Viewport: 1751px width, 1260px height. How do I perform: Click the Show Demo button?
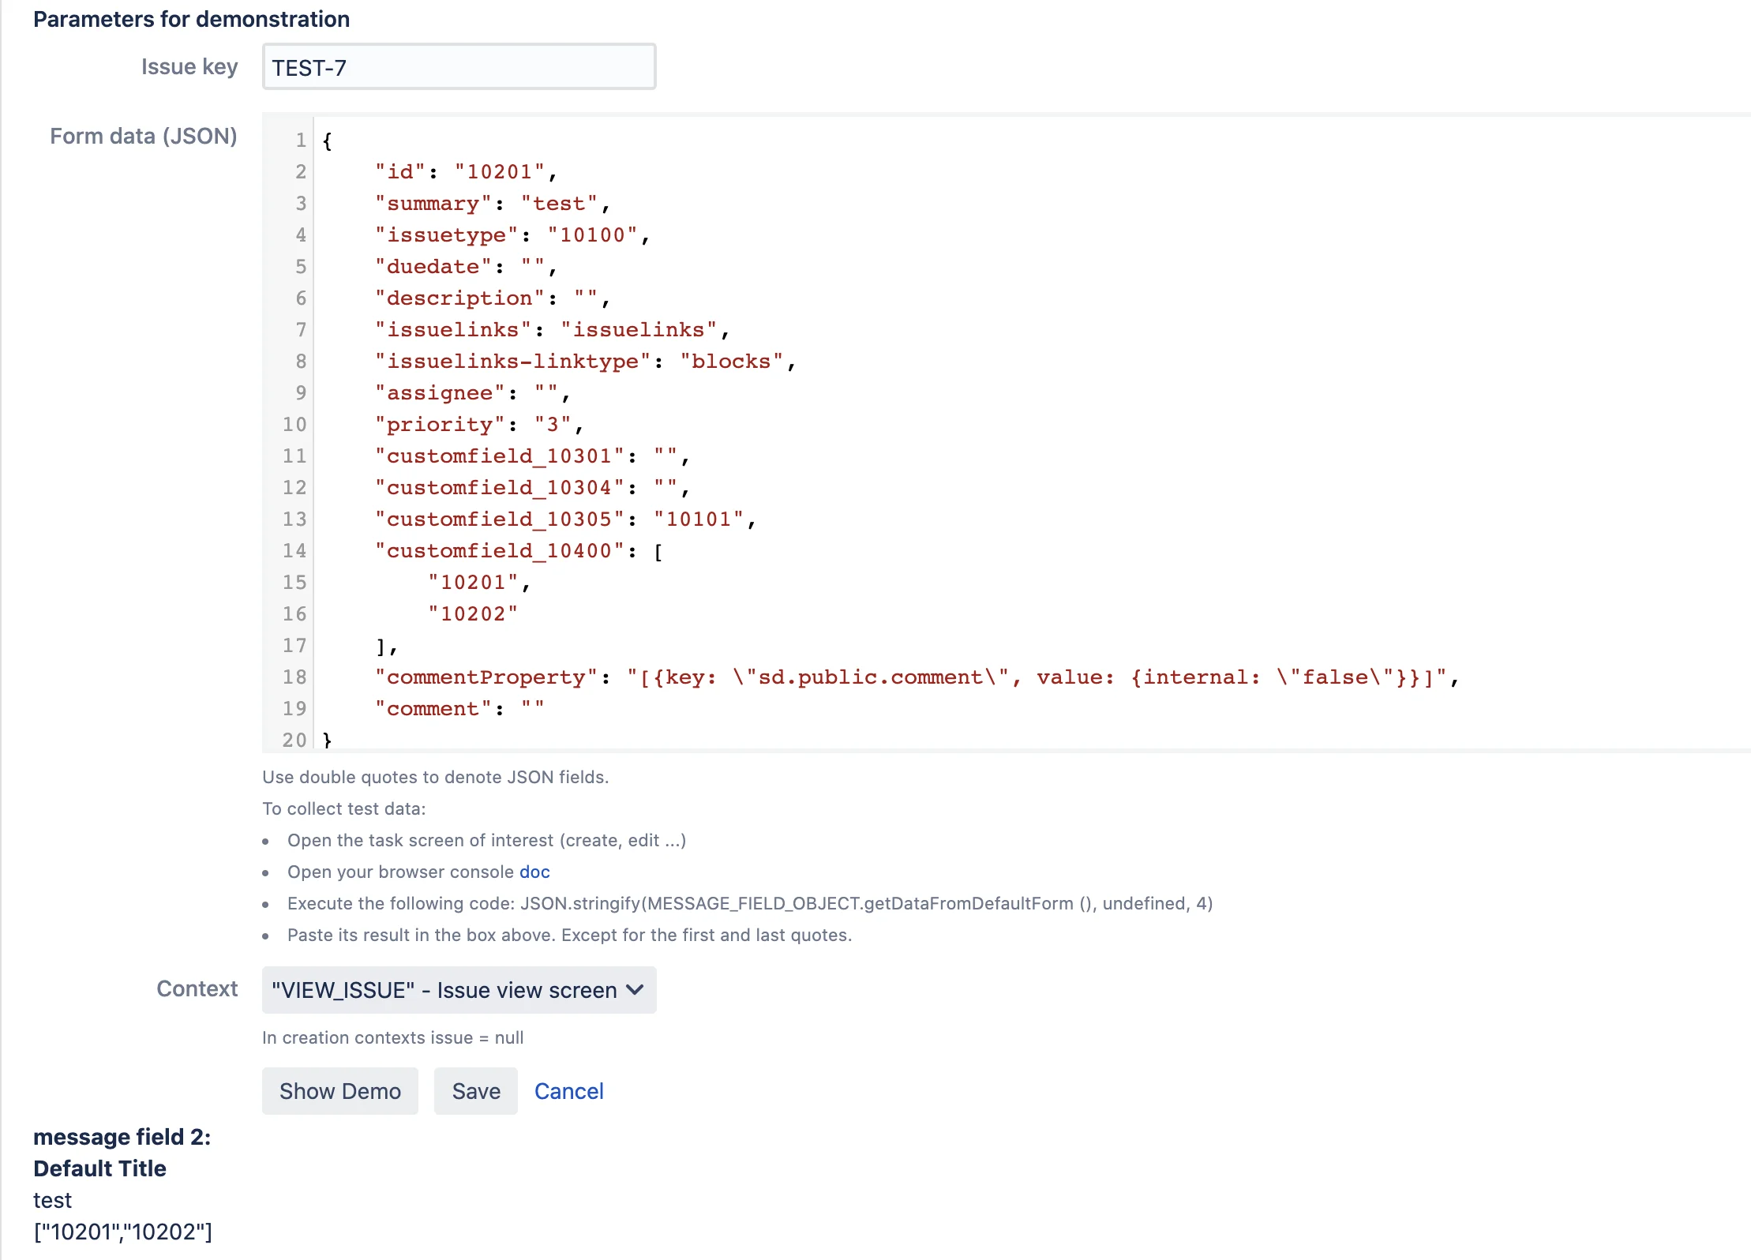[x=340, y=1091]
